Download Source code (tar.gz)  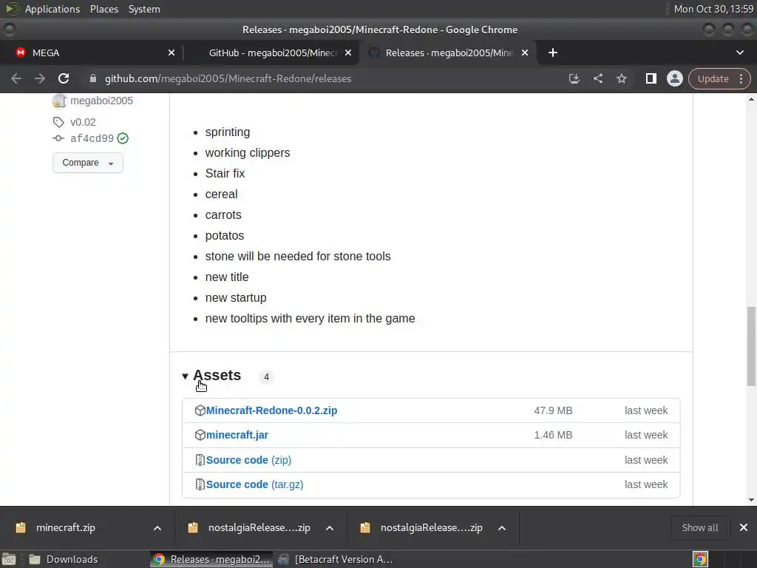click(254, 484)
